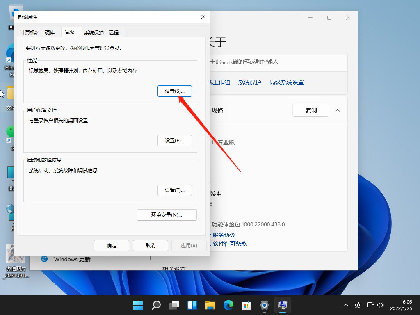Click 设置(S) under 性能

(x=175, y=91)
